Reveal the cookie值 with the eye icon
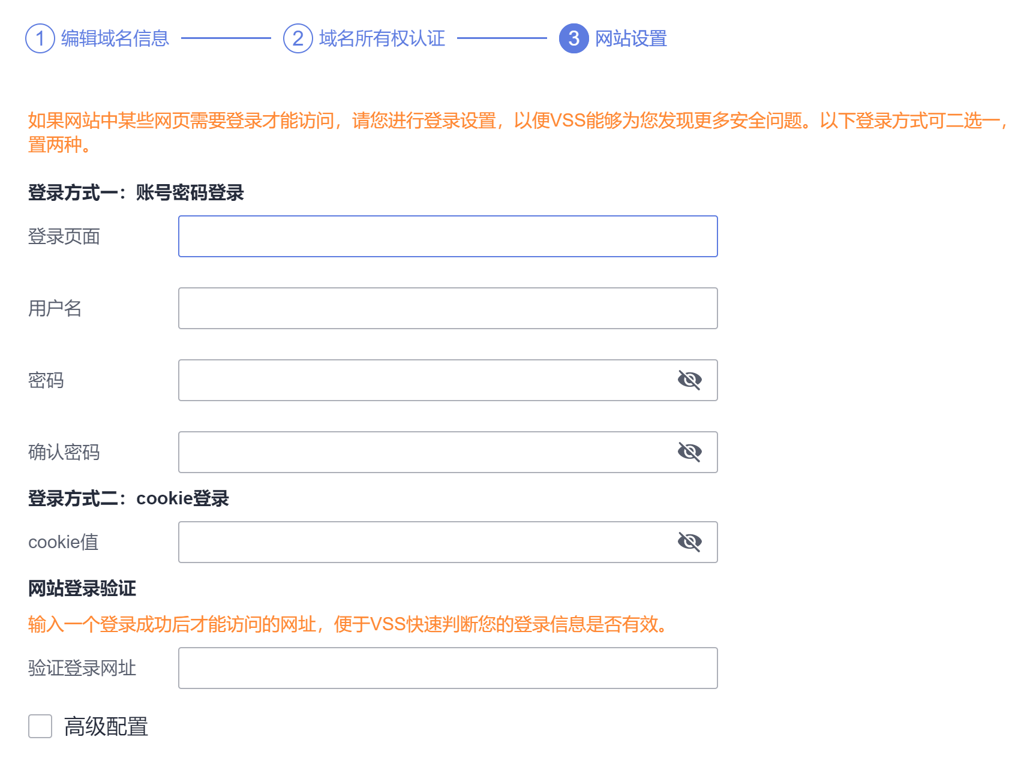The width and height of the screenshot is (1009, 773). (689, 542)
